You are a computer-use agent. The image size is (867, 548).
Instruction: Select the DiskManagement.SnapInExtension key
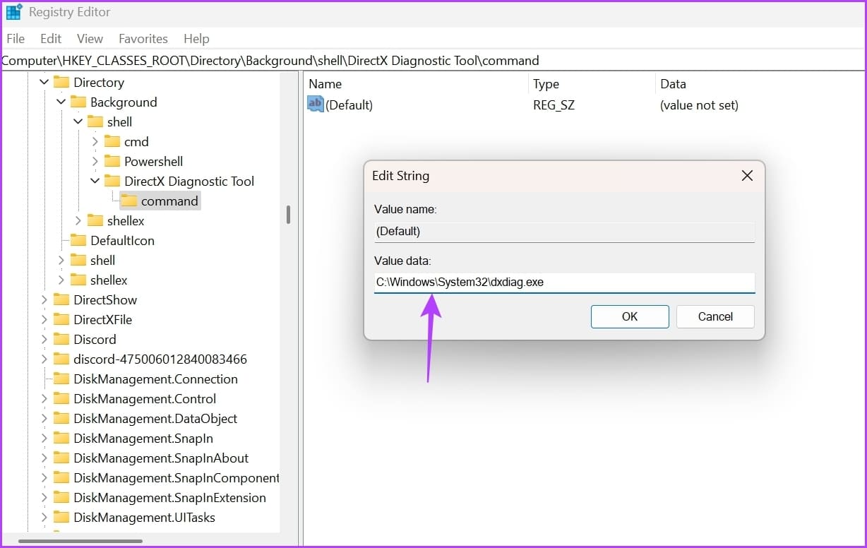click(x=169, y=498)
